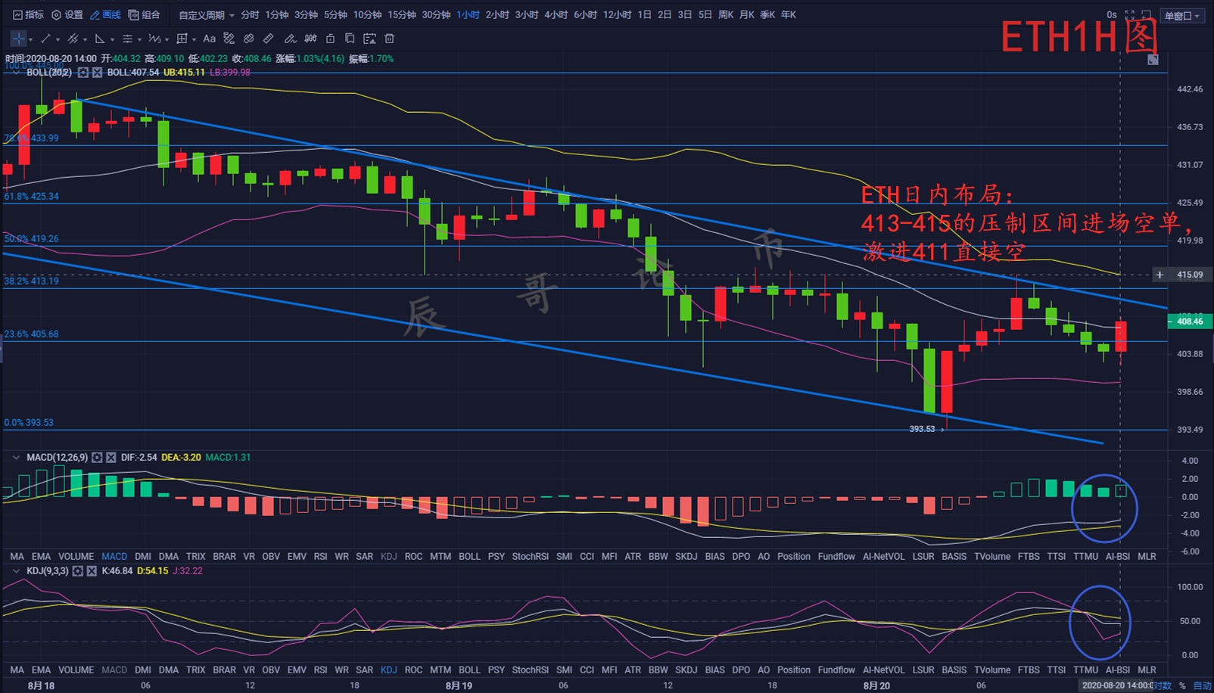Open the 设置 settings menu

[x=67, y=15]
